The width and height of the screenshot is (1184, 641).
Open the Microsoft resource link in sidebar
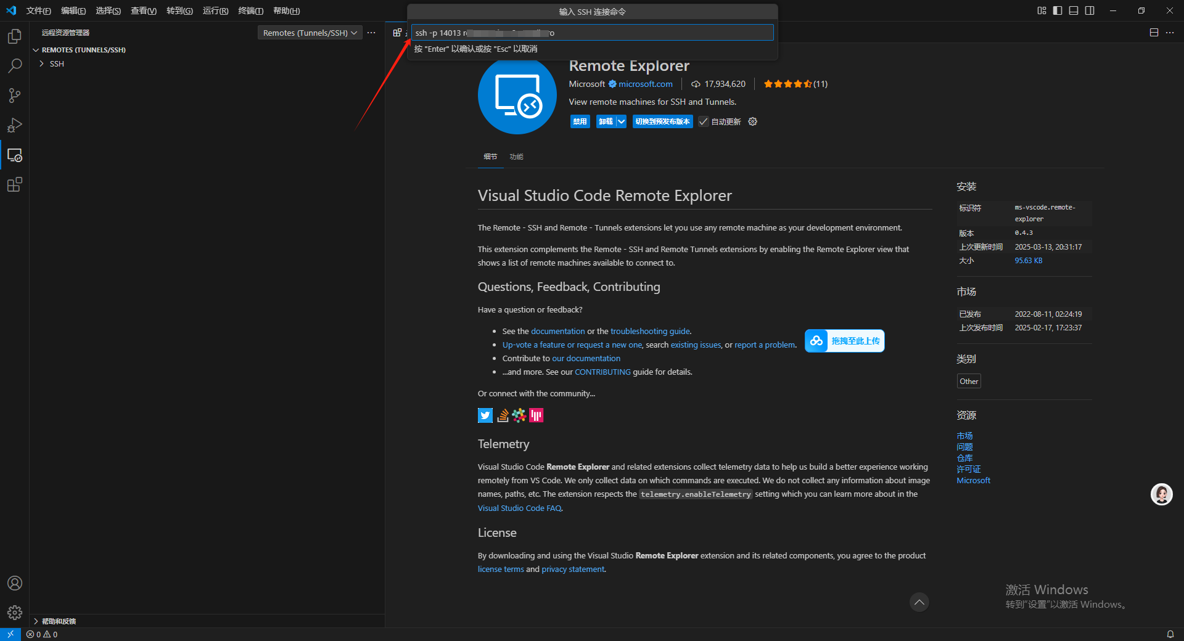973,481
